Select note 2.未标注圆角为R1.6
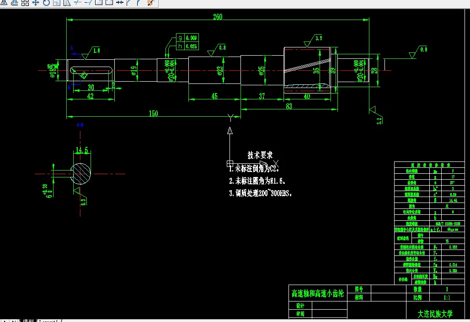This screenshot has width=470, height=322. pyautogui.click(x=257, y=181)
